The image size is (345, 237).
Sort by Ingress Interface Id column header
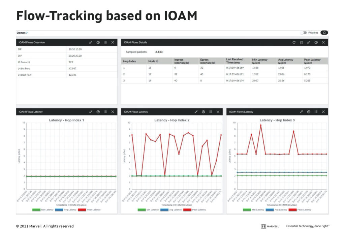pyautogui.click(x=186, y=61)
